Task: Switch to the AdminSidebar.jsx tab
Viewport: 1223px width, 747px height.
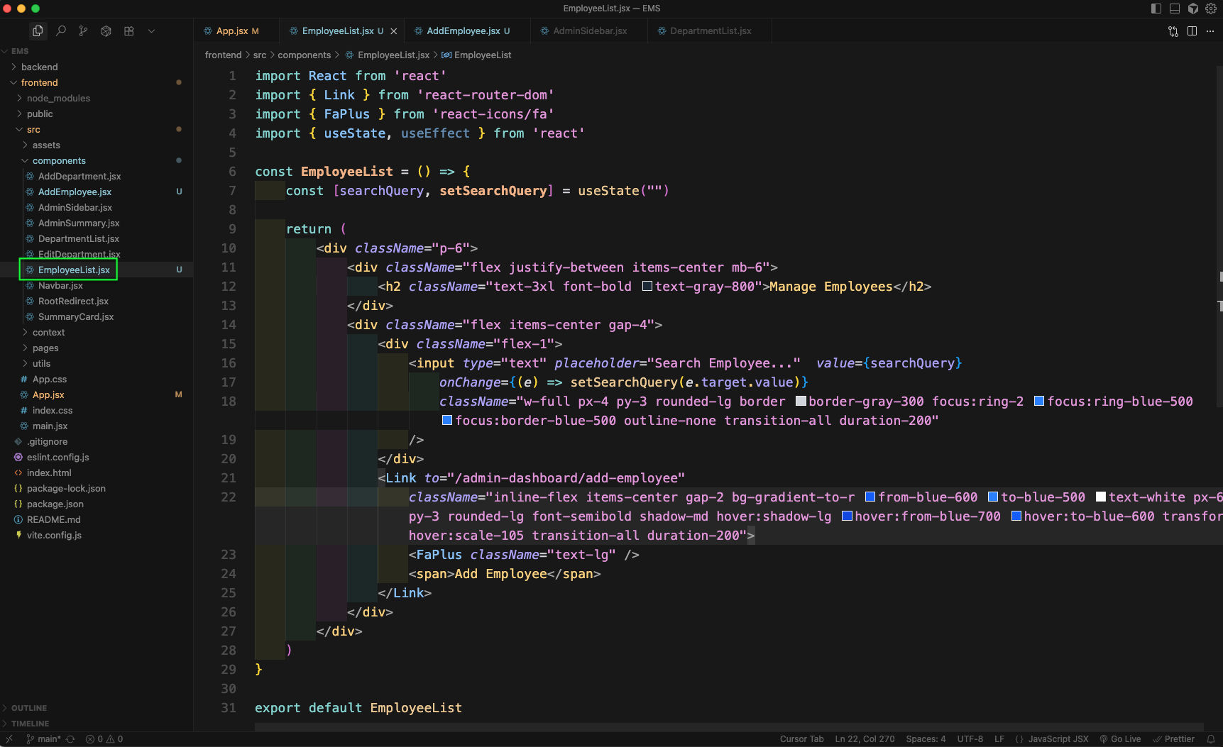Action: (590, 31)
